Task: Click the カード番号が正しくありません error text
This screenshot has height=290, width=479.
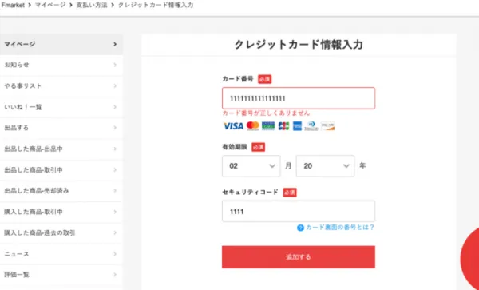Action: point(266,113)
